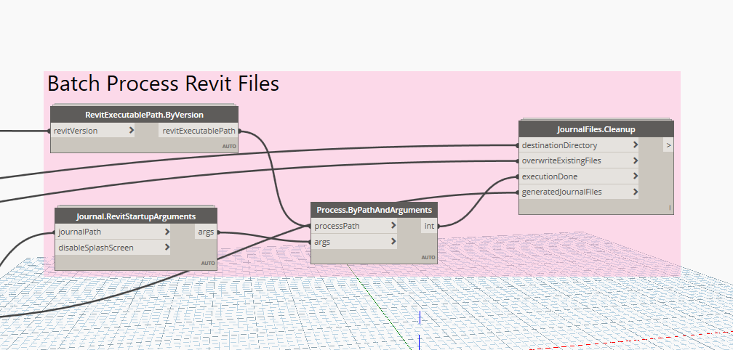Viewport: 733px width, 350px height.
Task: Expand the processPath port chevron
Action: point(393,225)
